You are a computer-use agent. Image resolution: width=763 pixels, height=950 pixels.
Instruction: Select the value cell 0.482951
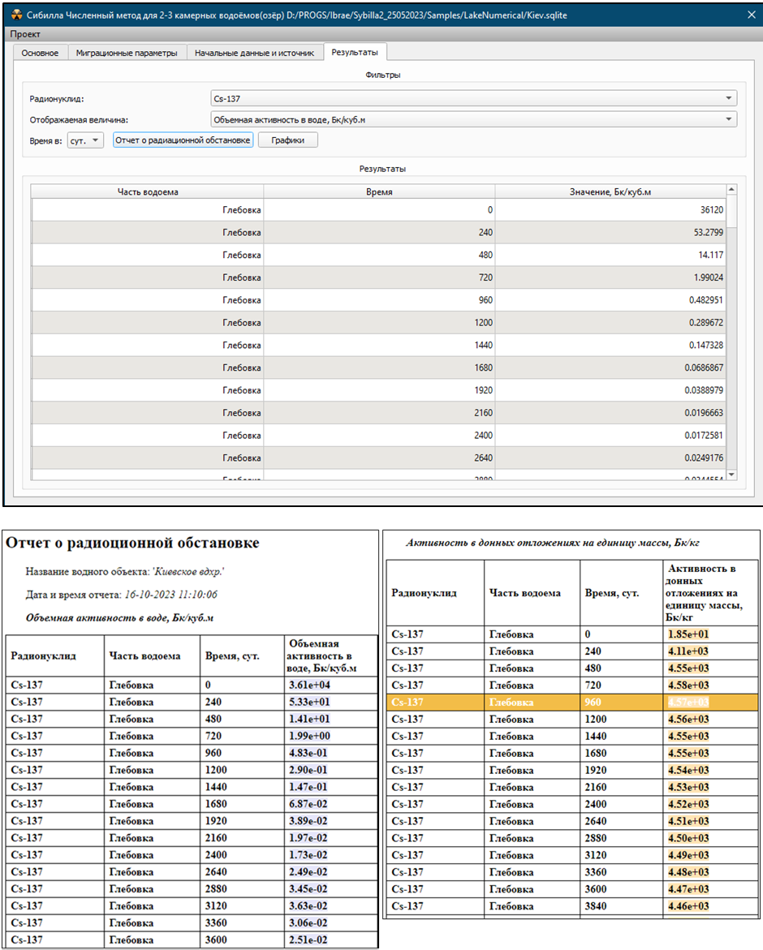coord(610,300)
